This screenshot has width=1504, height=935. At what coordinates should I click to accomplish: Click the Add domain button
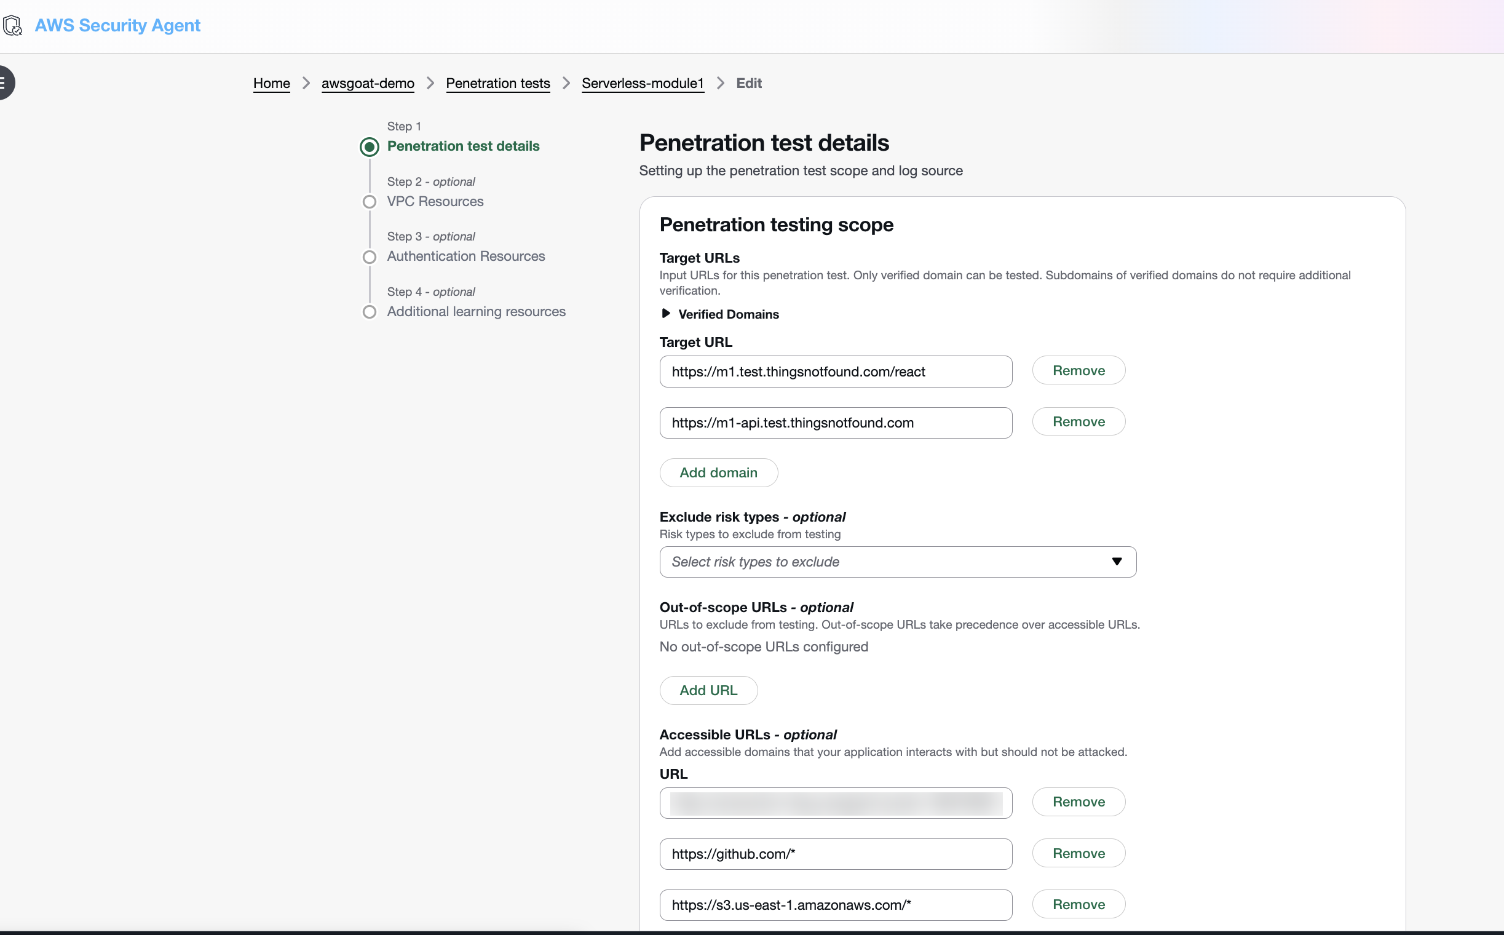coord(718,472)
